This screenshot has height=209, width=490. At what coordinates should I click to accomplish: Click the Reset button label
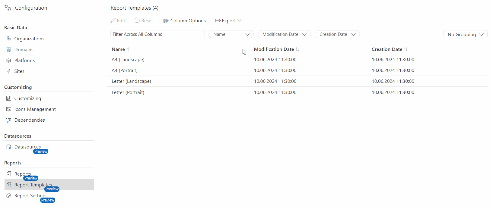point(147,20)
